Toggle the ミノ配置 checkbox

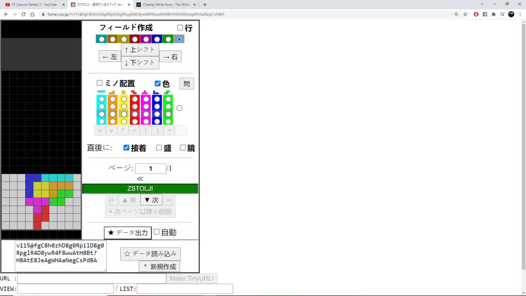coord(100,83)
